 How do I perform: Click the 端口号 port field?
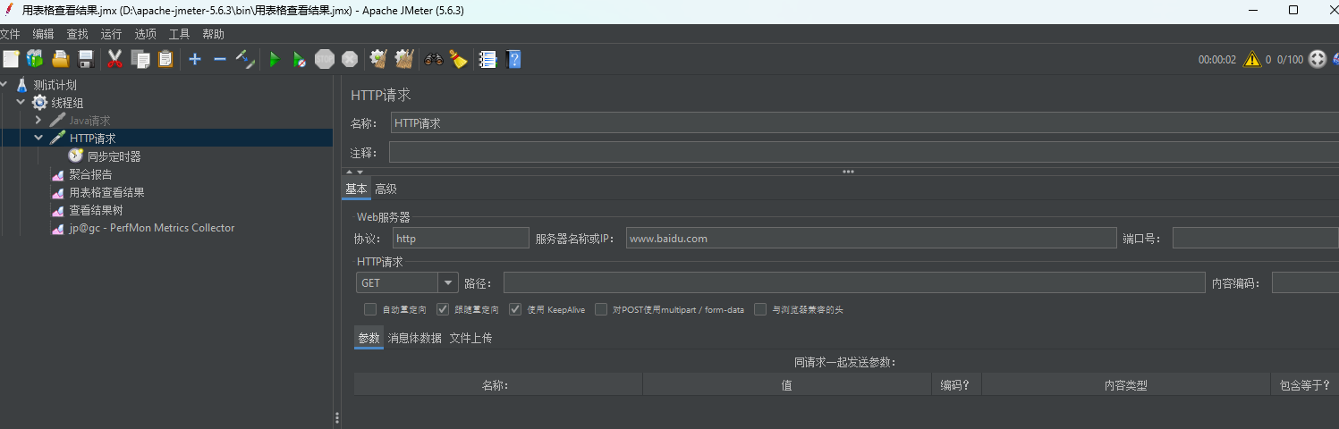1256,238
